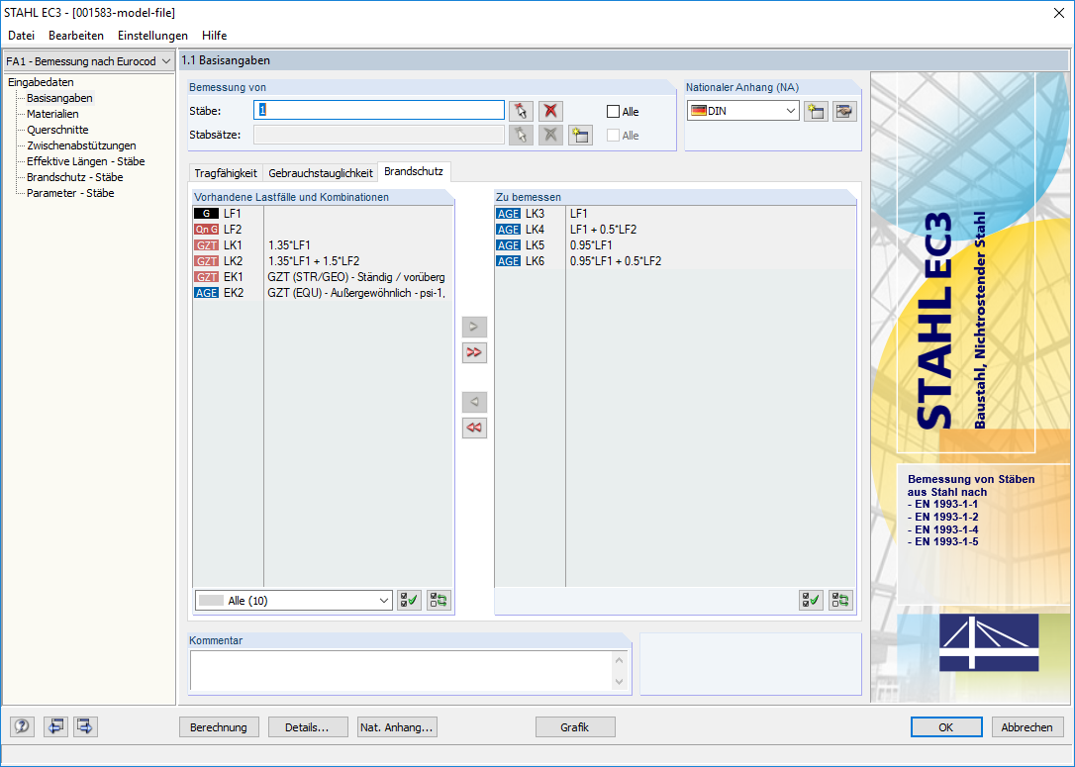Open FA1 design case dropdown
Viewport: 1075px width, 767px height.
(x=166, y=61)
